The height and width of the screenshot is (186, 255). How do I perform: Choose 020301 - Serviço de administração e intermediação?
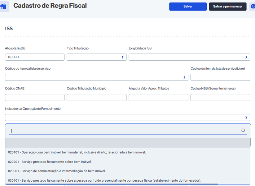click(x=57, y=171)
